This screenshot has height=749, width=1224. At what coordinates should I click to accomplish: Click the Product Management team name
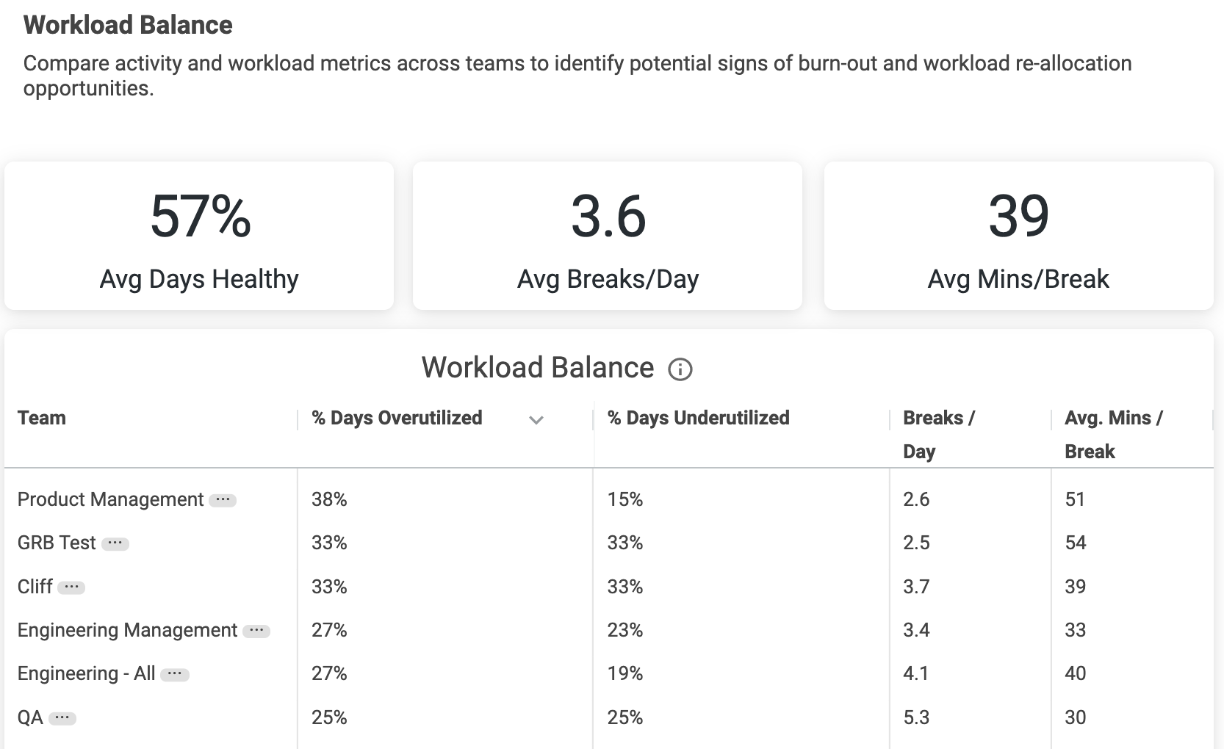click(110, 499)
